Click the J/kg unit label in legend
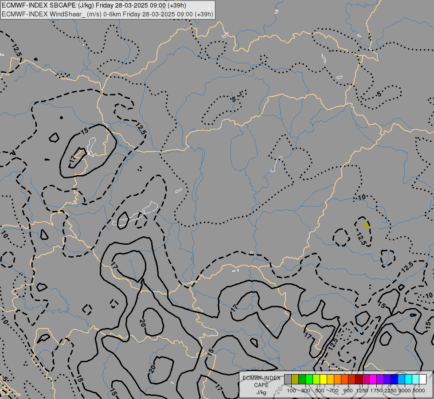Image resolution: width=434 pixels, height=399 pixels. tap(261, 392)
